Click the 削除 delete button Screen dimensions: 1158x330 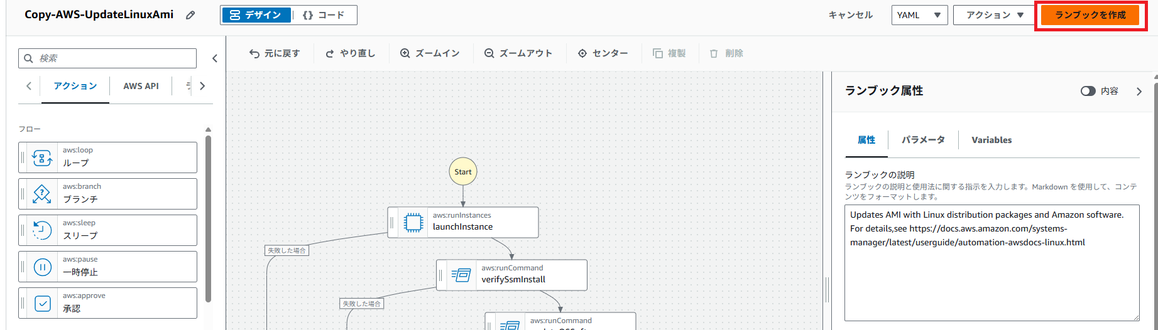726,53
